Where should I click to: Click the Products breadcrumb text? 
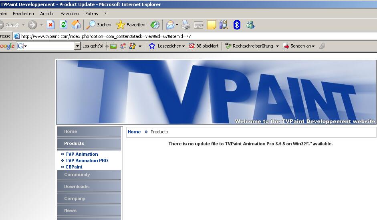click(159, 132)
